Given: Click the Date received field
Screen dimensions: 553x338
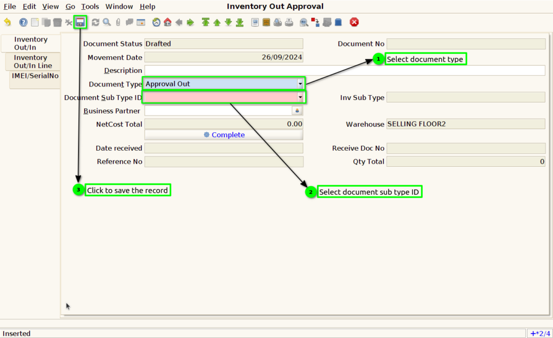Looking at the screenshot, I should click(x=224, y=148).
